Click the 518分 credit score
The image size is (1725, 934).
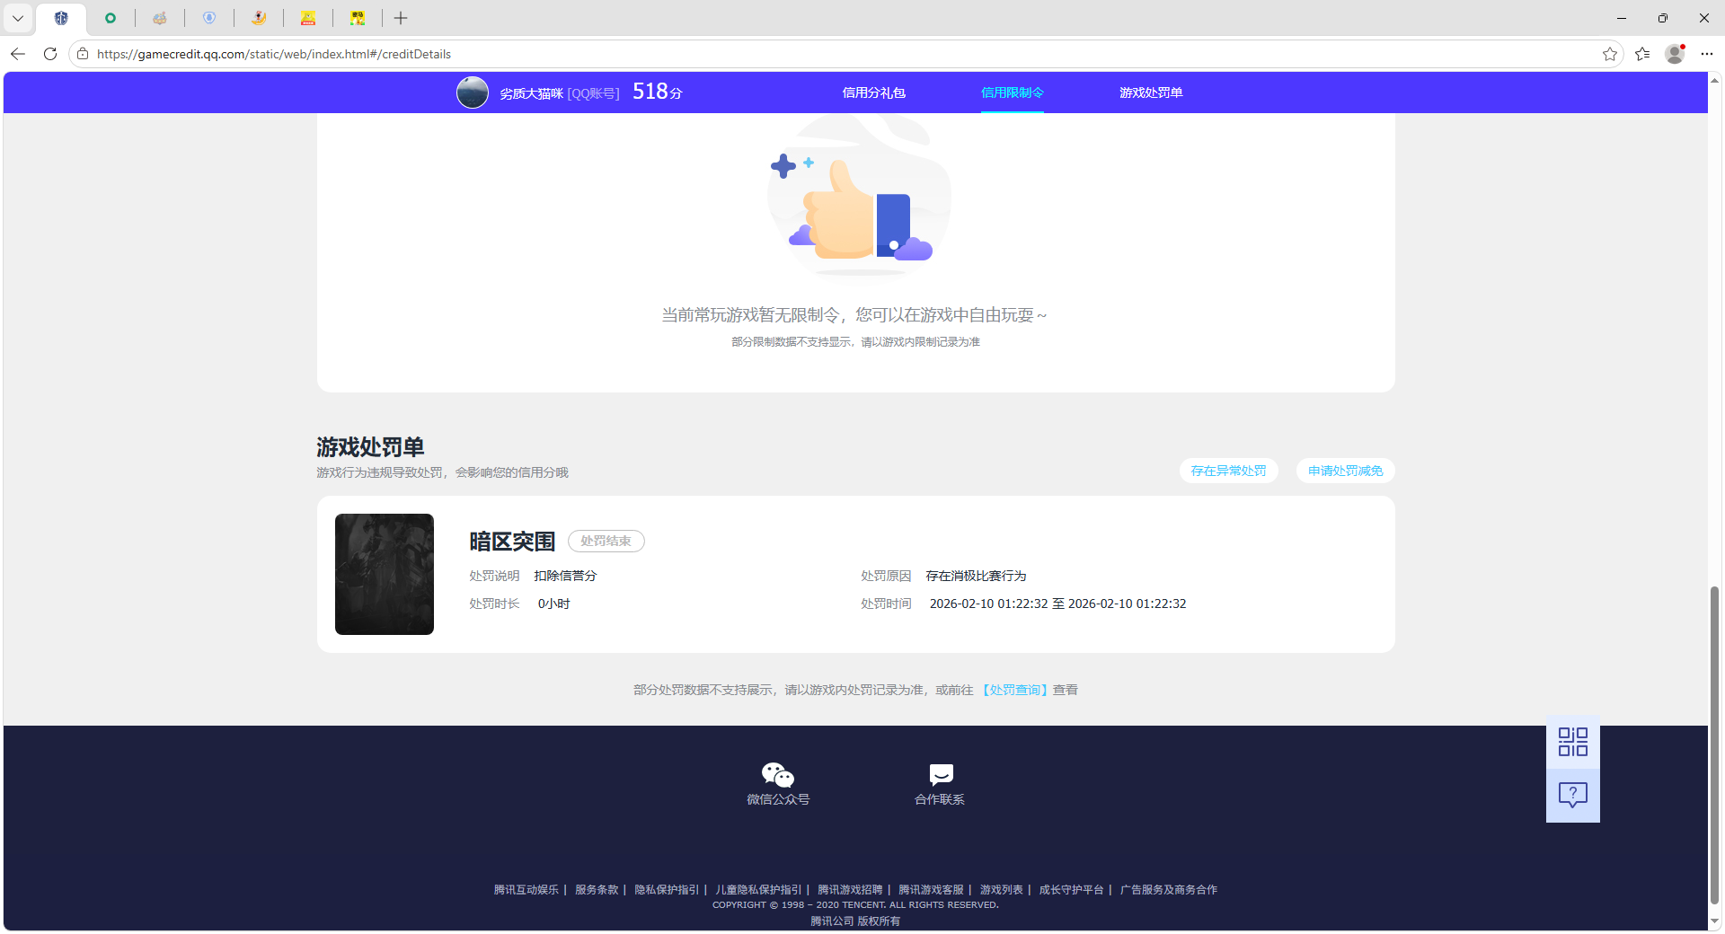[x=658, y=92]
